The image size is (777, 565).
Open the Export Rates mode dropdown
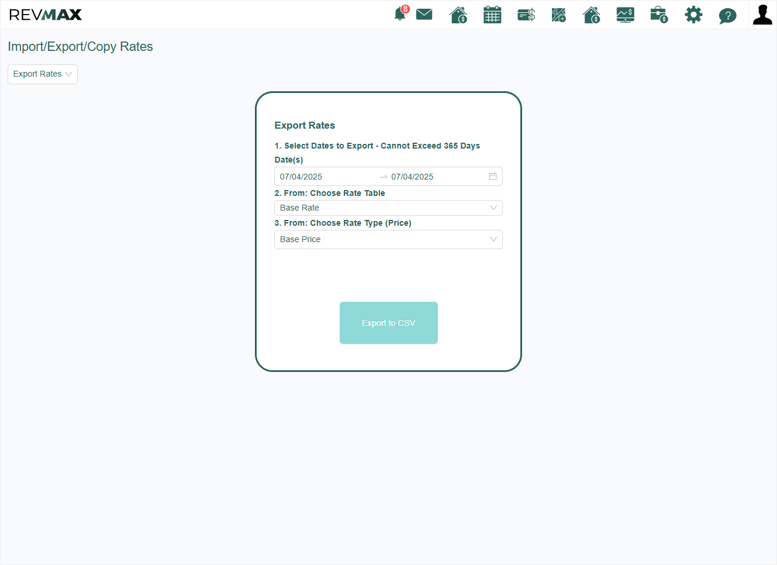click(43, 74)
